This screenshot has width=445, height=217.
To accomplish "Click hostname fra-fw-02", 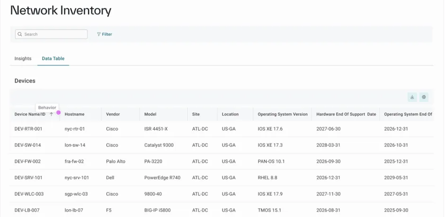I will tap(74, 161).
